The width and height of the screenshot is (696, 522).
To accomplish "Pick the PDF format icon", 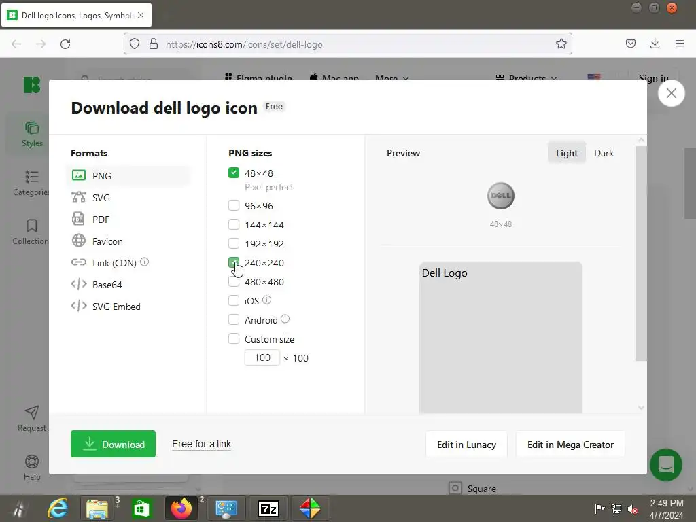I will coord(78,219).
